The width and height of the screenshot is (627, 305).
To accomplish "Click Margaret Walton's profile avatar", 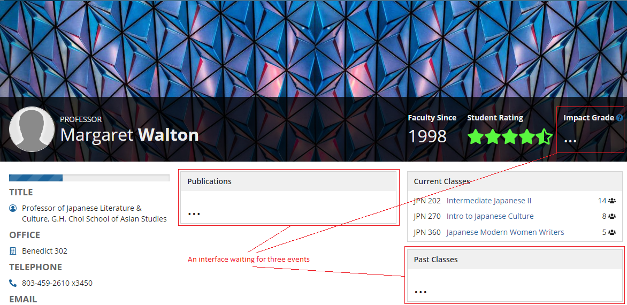I will click(32, 129).
